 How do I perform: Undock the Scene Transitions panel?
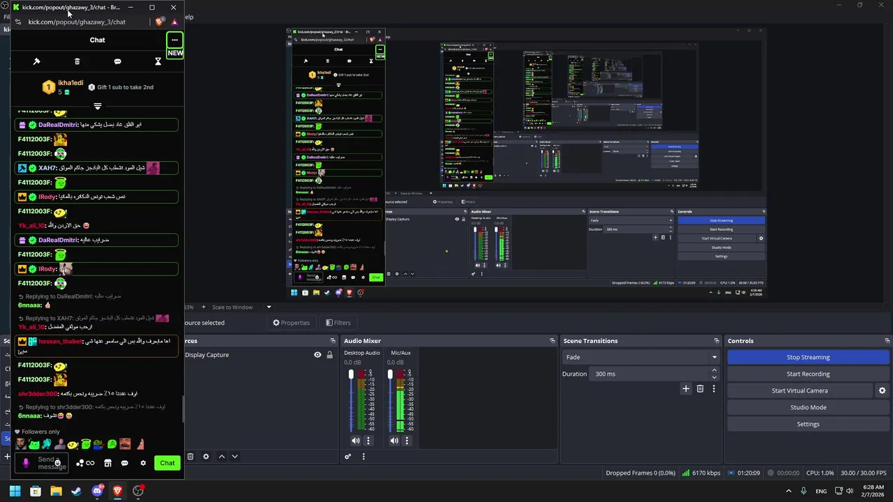[x=716, y=341]
